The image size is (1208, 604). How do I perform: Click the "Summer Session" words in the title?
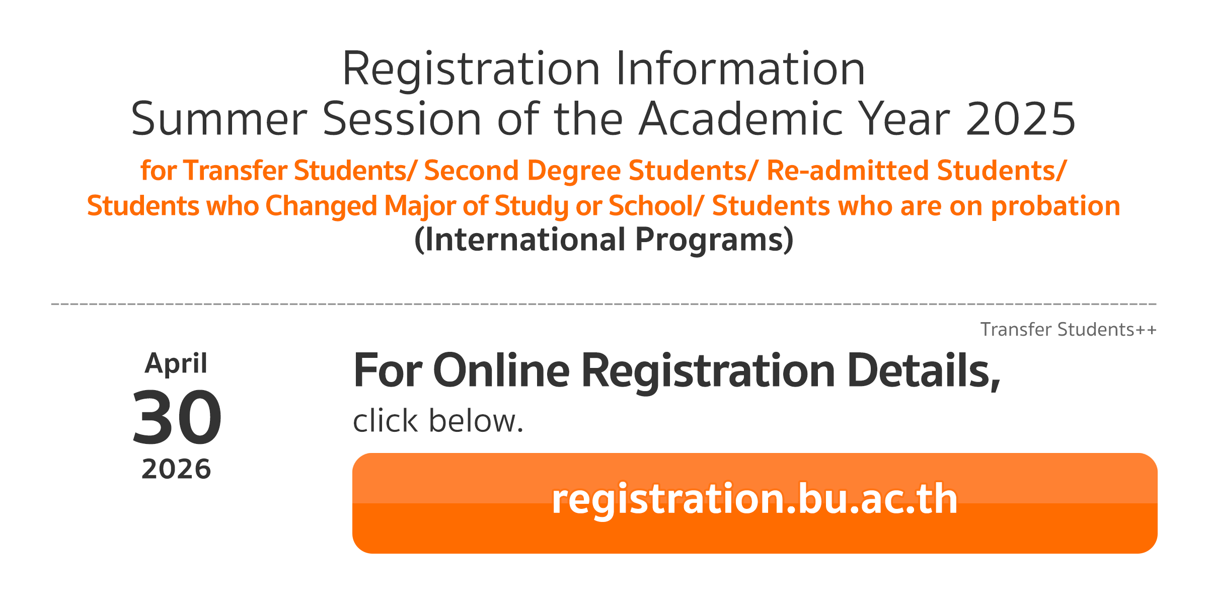click(x=306, y=119)
